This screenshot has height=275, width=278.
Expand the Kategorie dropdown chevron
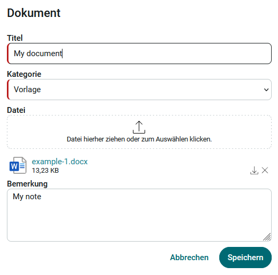[266, 90]
